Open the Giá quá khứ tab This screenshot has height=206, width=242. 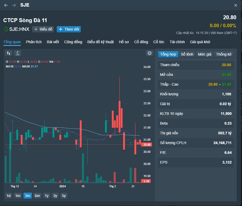200,42
